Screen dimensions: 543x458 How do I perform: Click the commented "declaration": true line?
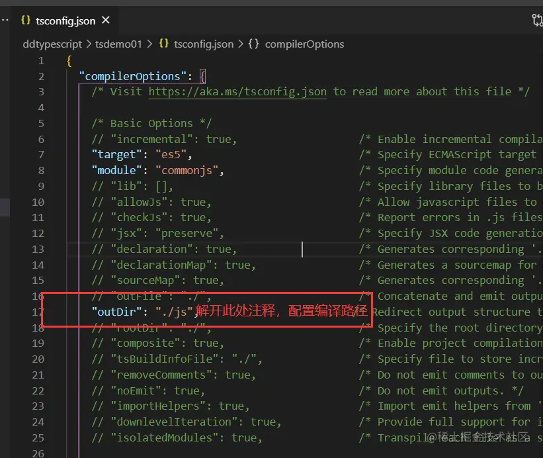(x=165, y=249)
